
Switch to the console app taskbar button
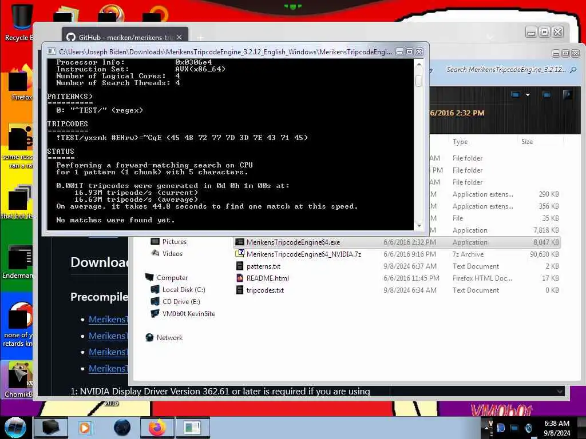point(192,428)
